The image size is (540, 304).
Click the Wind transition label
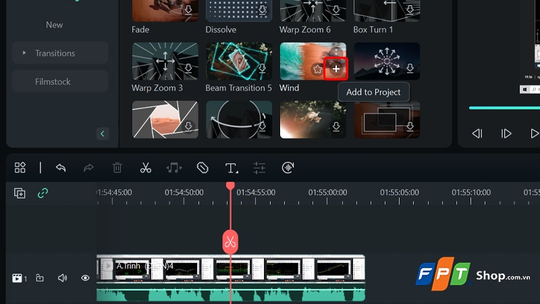coord(289,88)
